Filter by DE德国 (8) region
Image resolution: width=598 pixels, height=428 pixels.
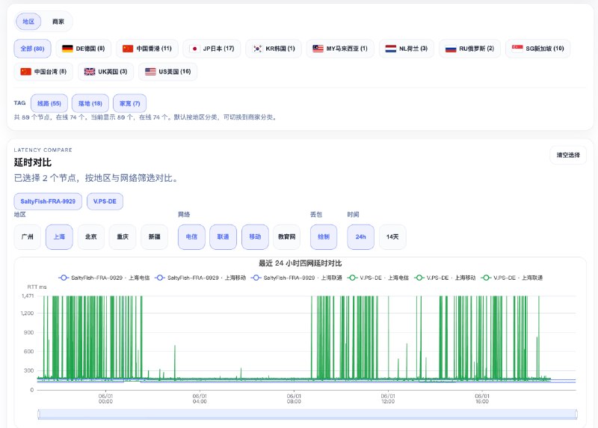click(x=84, y=49)
